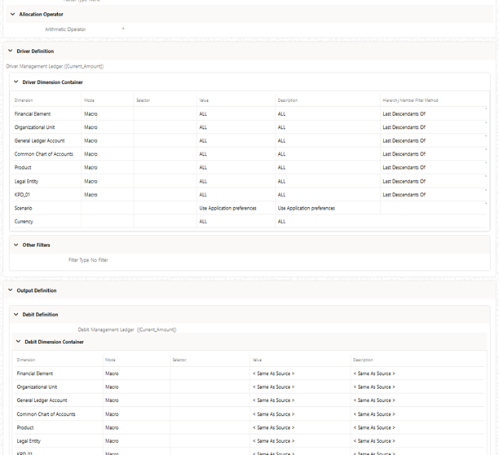Click Last Descendants Of for General Ledger Account
This screenshot has height=455, width=499.
click(x=404, y=140)
